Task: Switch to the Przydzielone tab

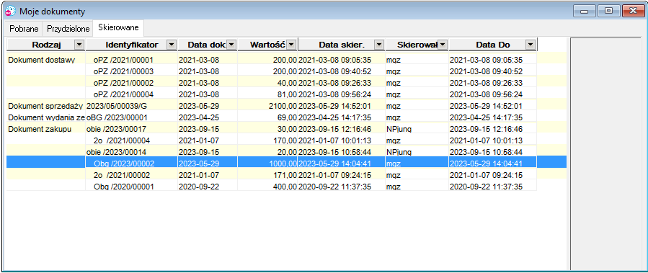Action: [x=68, y=29]
